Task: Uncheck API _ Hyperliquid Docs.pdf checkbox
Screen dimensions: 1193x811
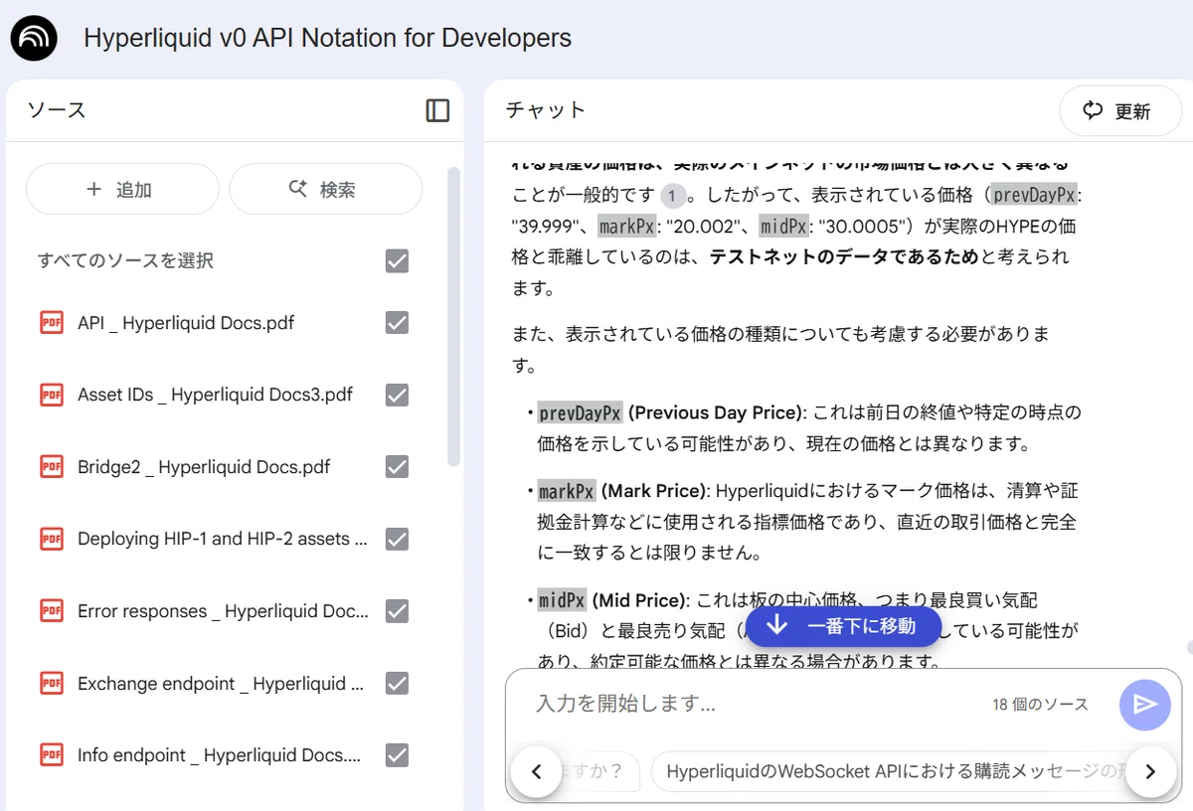Action: point(397,323)
